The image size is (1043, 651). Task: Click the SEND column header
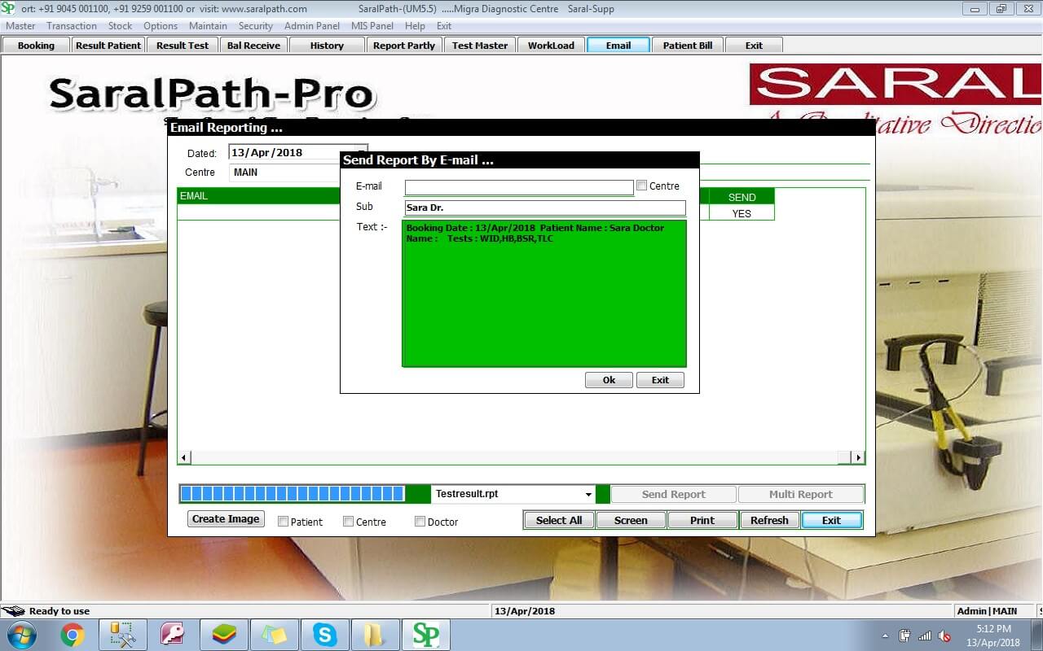tap(742, 197)
